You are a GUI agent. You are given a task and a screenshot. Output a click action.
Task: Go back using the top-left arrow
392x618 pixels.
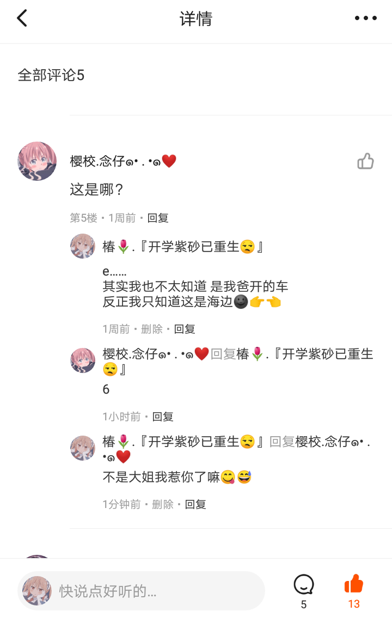tap(22, 18)
